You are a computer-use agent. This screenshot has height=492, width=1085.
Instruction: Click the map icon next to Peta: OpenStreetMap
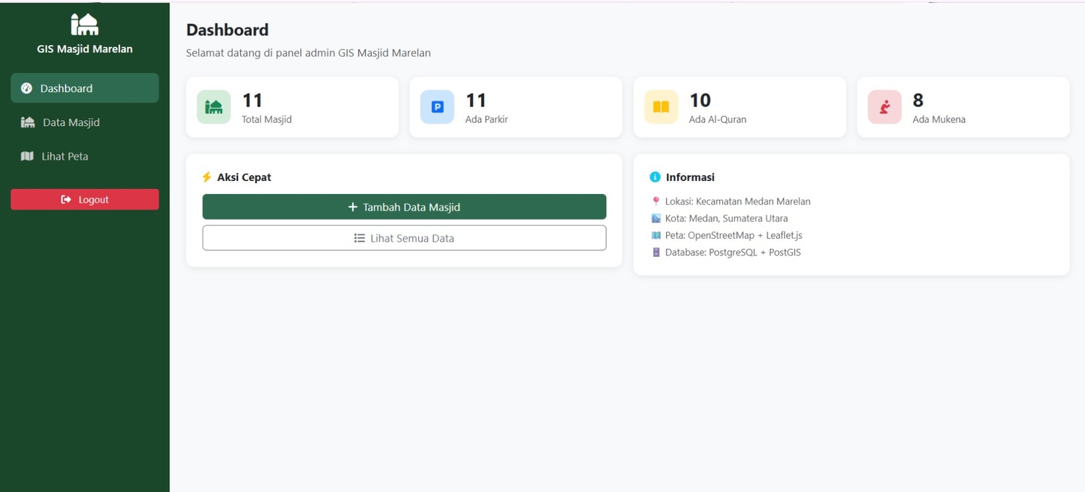[656, 235]
